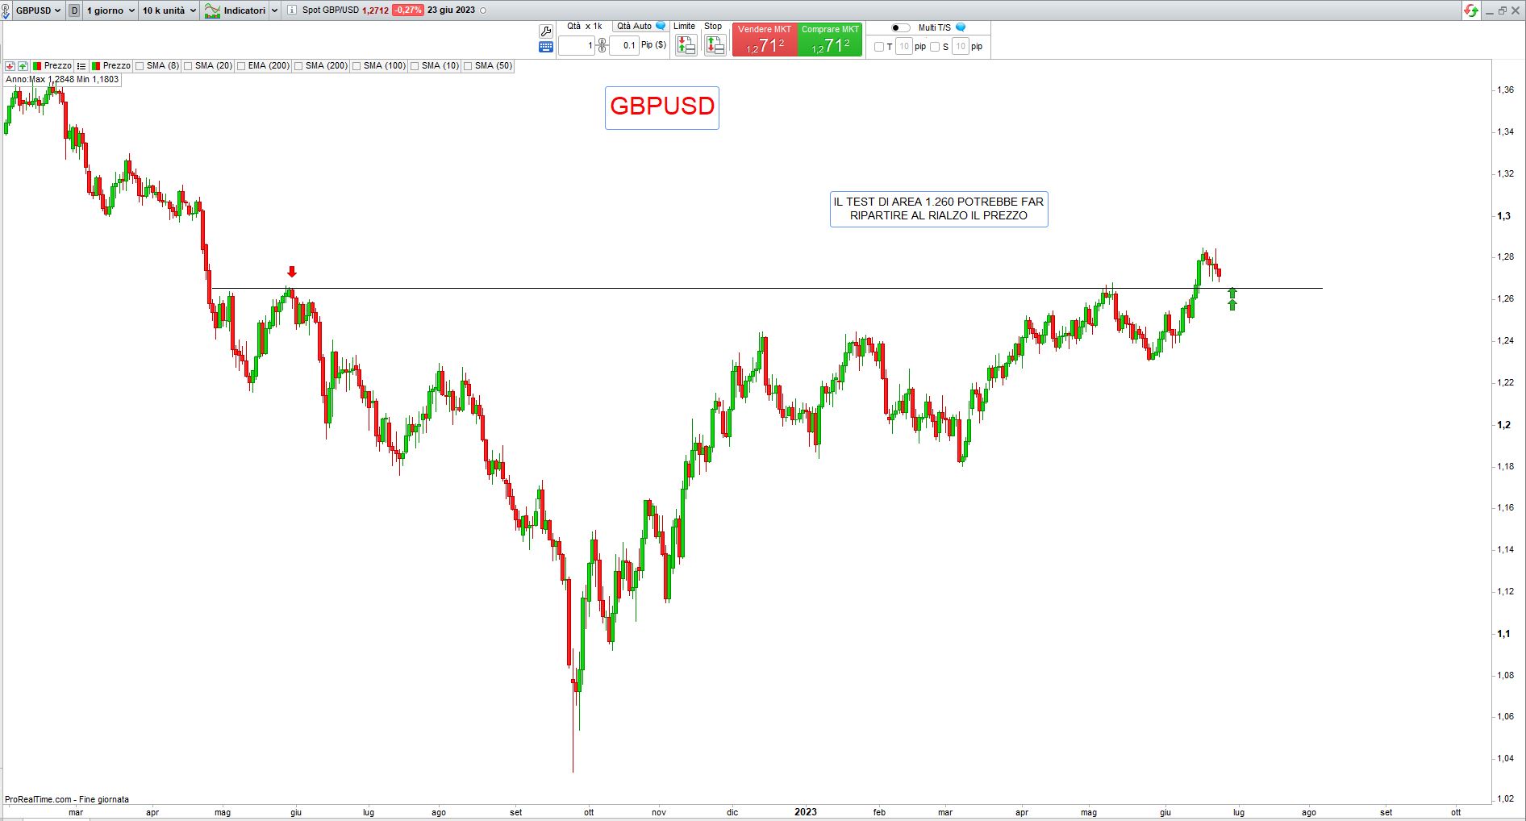Click the chain link quantity icon

[602, 46]
